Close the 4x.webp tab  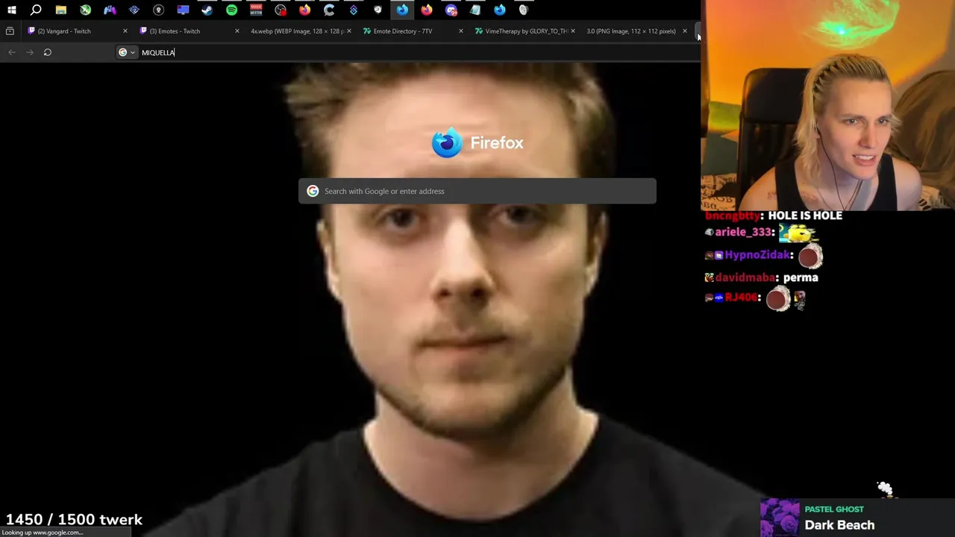[348, 31]
